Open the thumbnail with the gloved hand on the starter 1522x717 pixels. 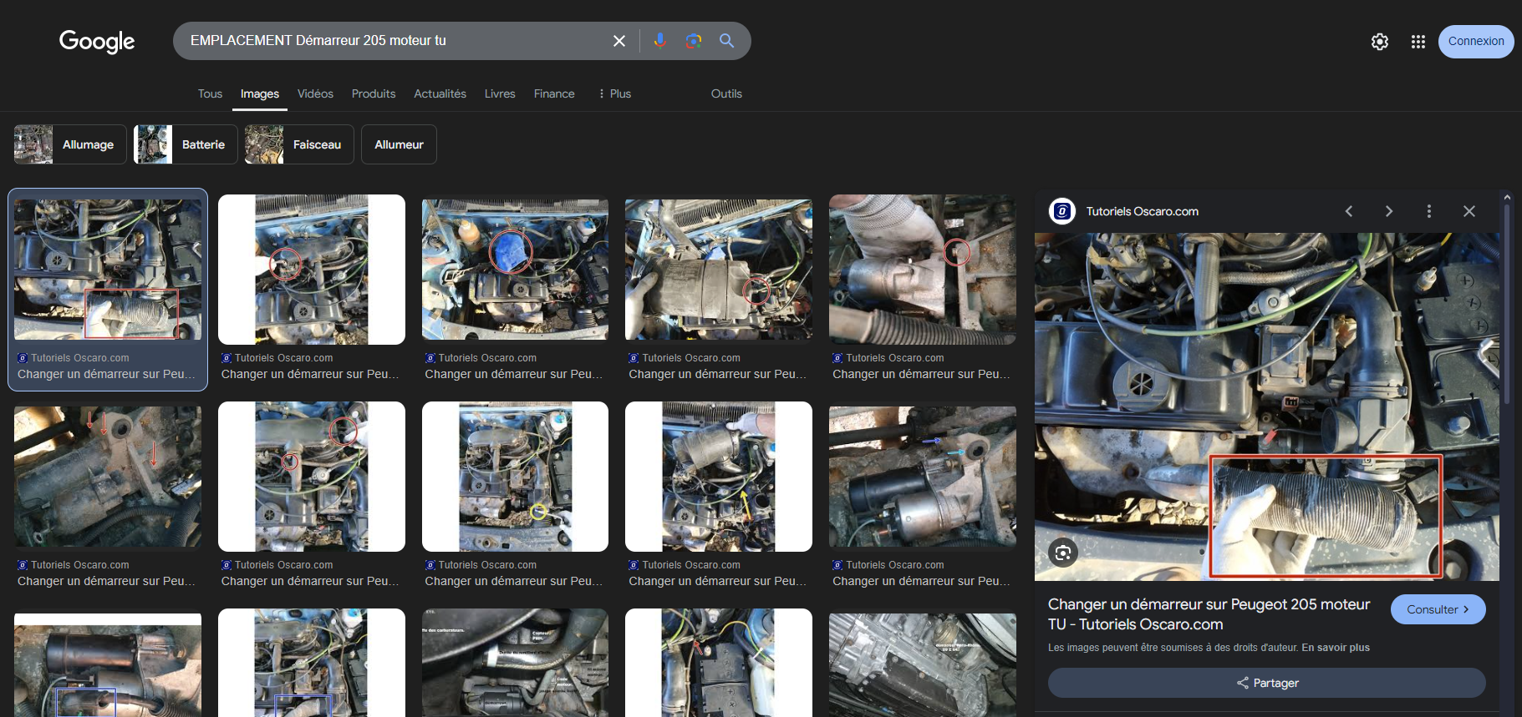[923, 270]
